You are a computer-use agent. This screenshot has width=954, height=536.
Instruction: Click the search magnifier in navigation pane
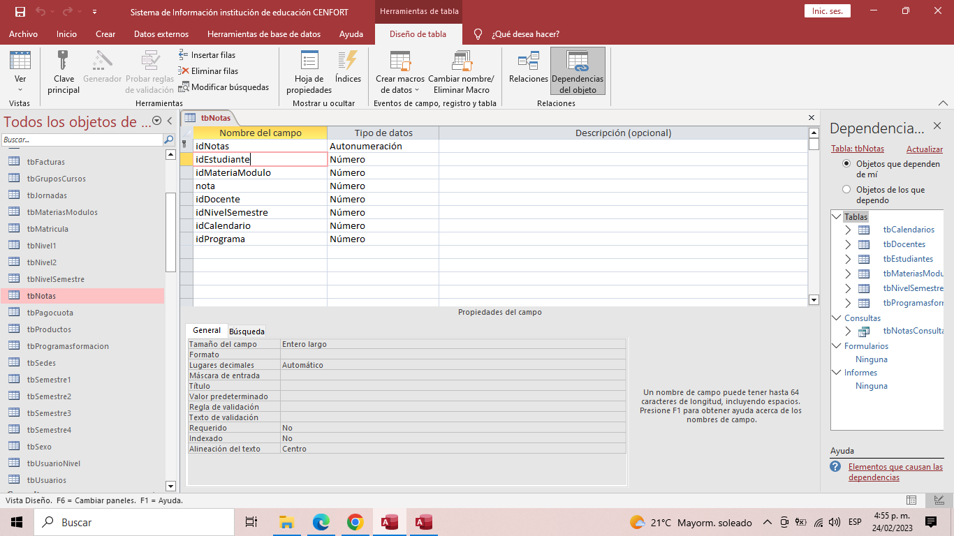coord(169,140)
